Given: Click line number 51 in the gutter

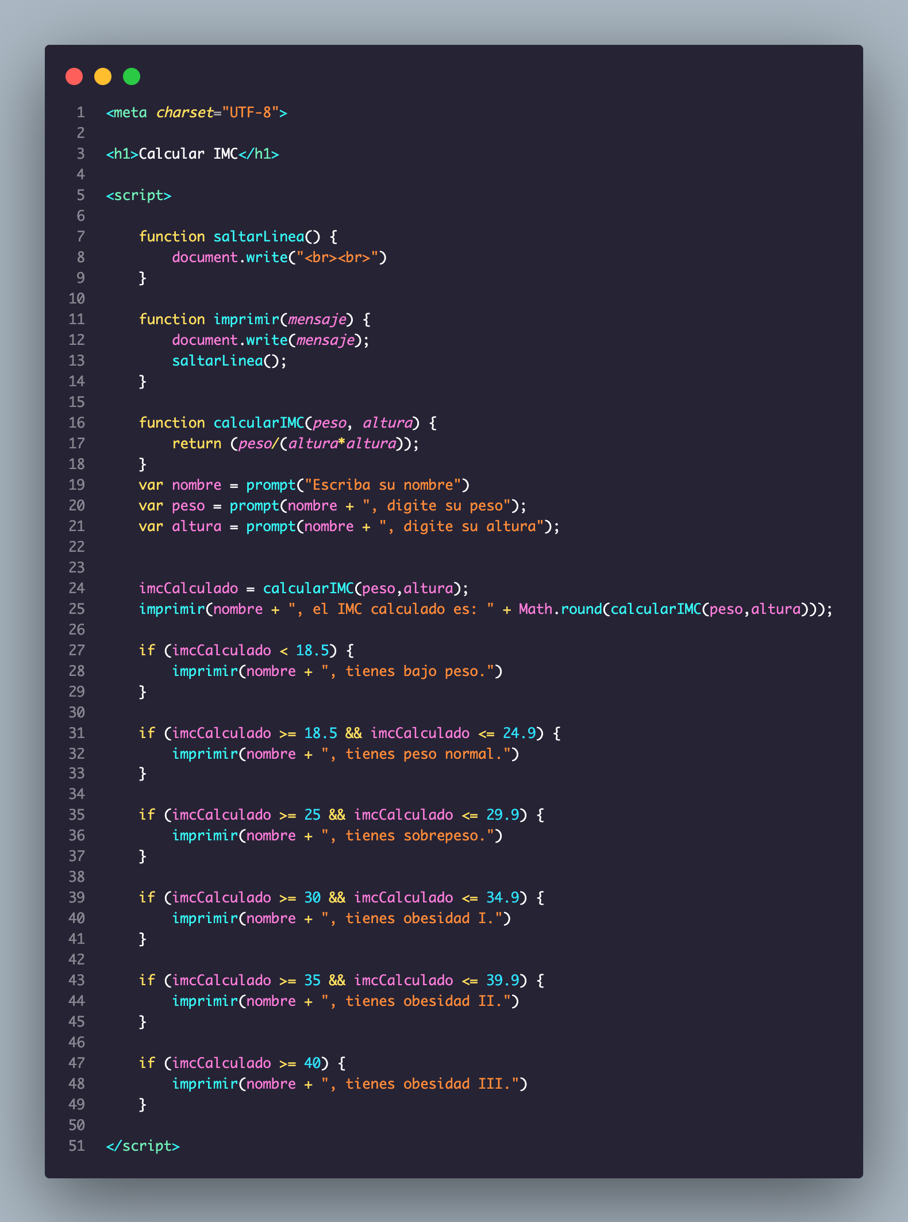Looking at the screenshot, I should pos(76,1146).
